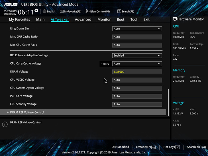The width and height of the screenshot is (208, 156).
Task: Click the Hot Keys label
Action: (x=169, y=147)
